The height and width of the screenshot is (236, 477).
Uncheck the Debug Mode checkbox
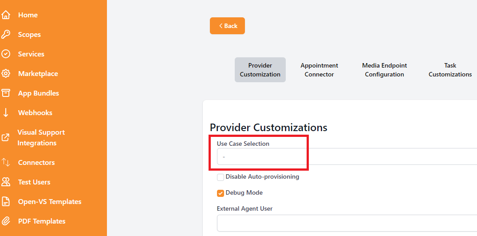tap(221, 193)
